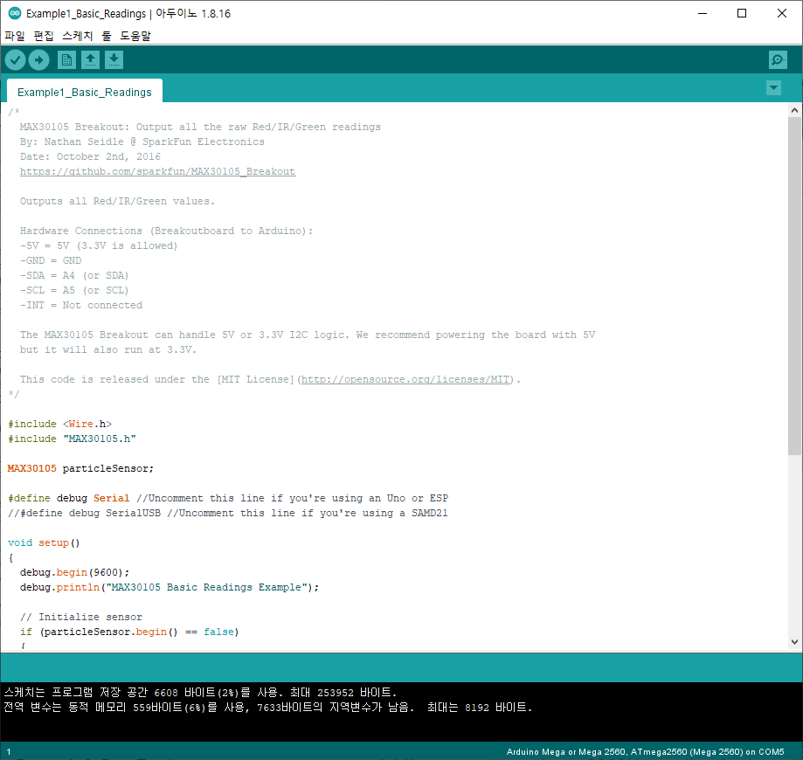Maximize the Arduino IDE window
Viewport: 803px width, 760px height.
[x=742, y=13]
